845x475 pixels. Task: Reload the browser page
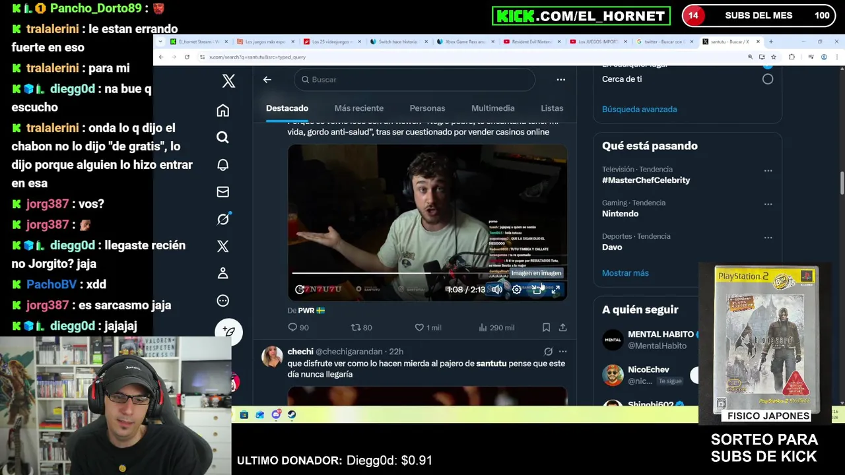[x=187, y=57]
